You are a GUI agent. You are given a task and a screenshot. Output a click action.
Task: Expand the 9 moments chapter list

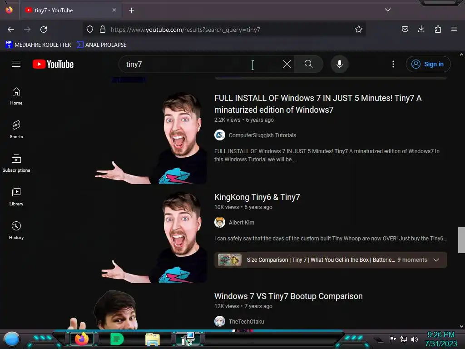(x=436, y=260)
